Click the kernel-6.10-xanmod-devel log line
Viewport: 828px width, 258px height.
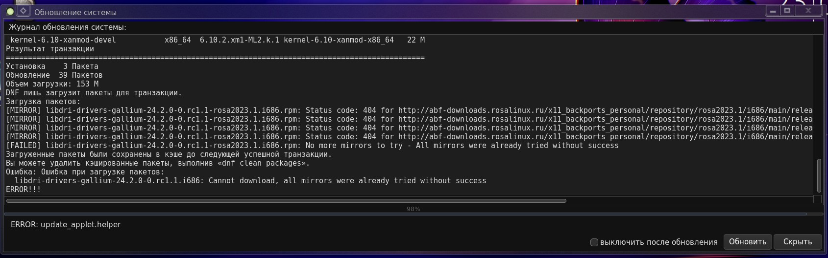pos(63,40)
